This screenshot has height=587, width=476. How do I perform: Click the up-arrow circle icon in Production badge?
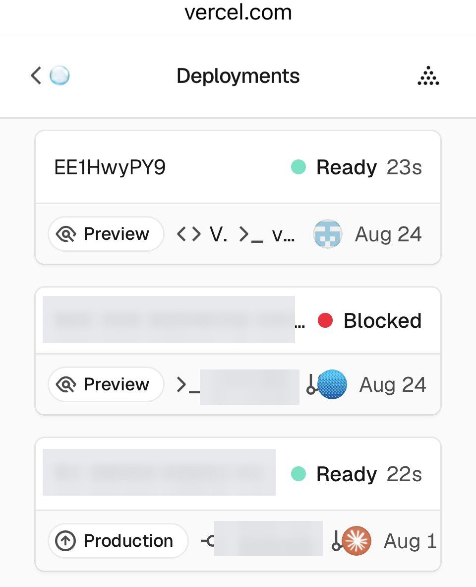[x=65, y=541]
